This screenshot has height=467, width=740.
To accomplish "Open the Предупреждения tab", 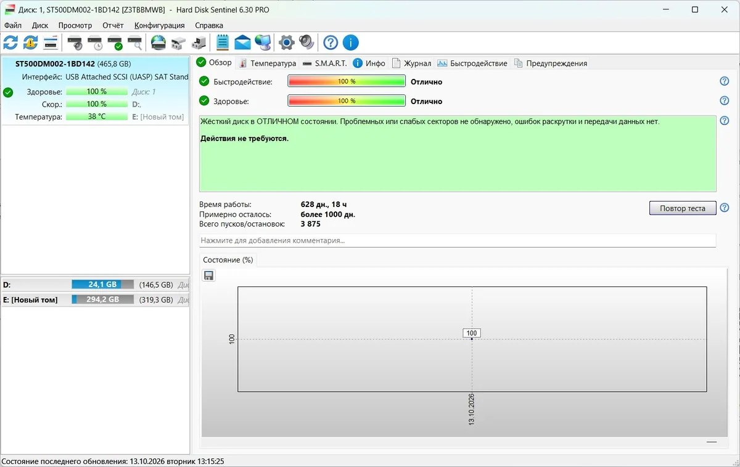I will click(x=551, y=63).
